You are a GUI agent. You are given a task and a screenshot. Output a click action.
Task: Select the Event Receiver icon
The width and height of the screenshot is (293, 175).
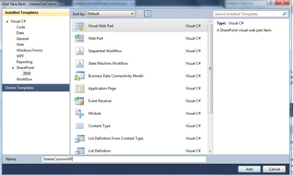[x=79, y=101]
